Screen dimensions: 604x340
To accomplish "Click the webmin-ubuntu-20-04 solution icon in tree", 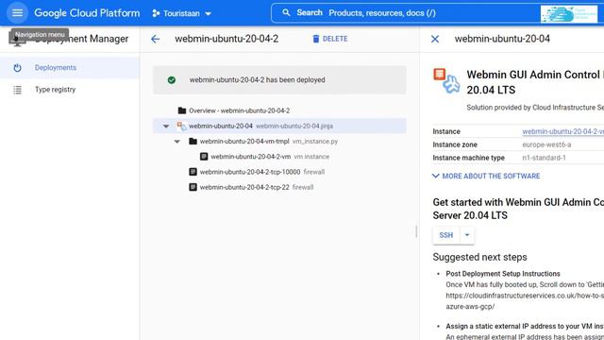I will (182, 126).
